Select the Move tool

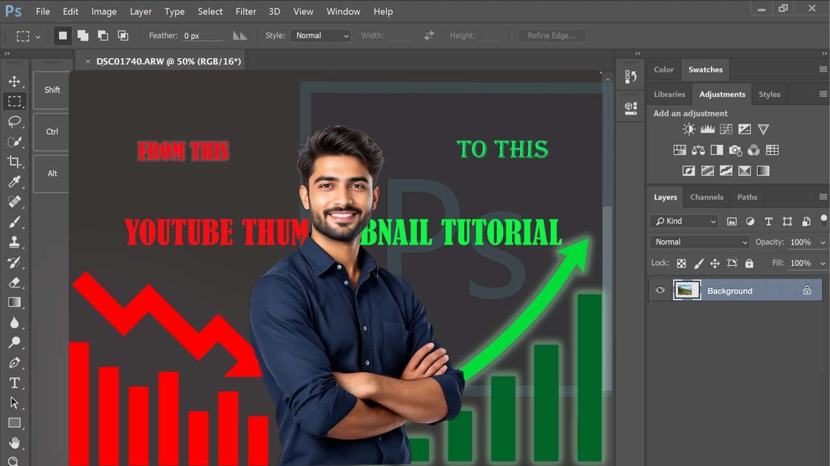14,82
